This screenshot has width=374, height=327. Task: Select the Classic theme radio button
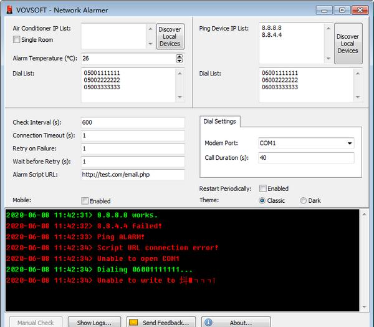click(x=262, y=200)
